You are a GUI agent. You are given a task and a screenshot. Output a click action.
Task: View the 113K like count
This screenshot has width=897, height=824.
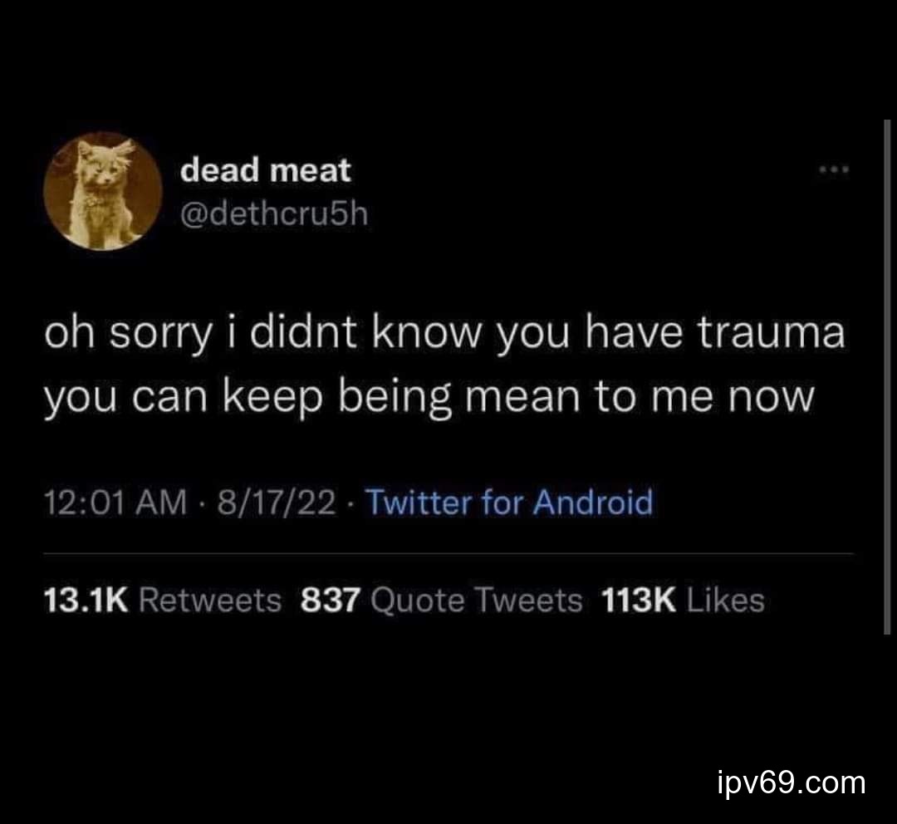639,601
